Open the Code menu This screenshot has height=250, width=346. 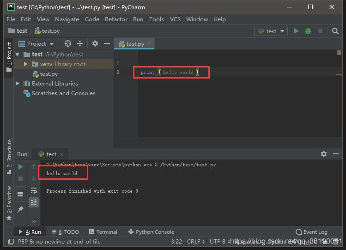point(92,19)
